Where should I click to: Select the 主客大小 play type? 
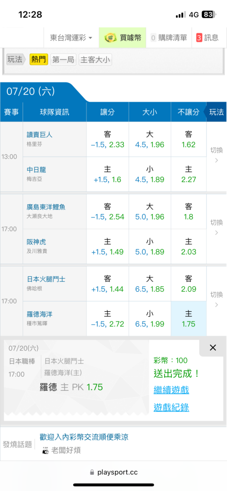tap(95, 59)
